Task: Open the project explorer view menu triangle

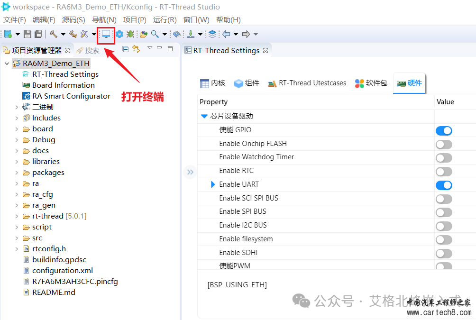Action: point(150,48)
